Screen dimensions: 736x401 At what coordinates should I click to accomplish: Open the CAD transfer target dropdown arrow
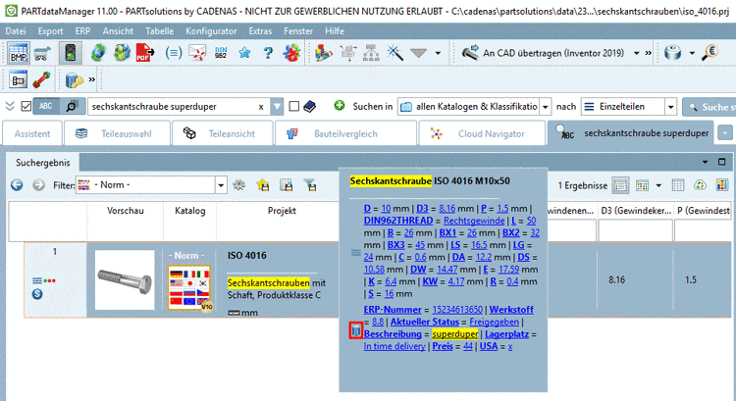[x=636, y=53]
